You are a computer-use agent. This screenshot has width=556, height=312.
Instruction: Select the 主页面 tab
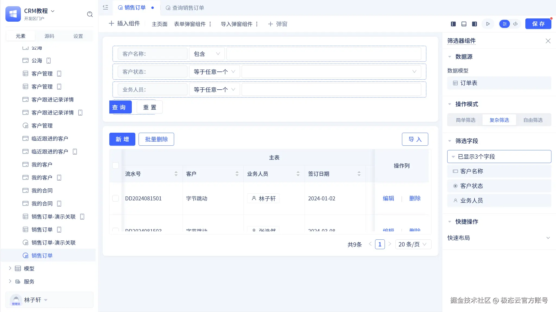(159, 24)
